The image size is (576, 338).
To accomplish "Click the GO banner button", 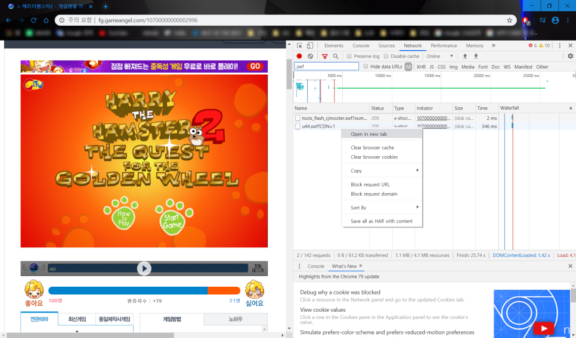I will point(255,66).
